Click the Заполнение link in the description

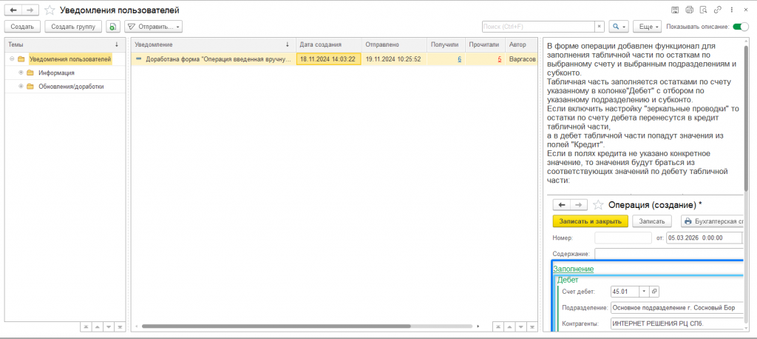573,269
